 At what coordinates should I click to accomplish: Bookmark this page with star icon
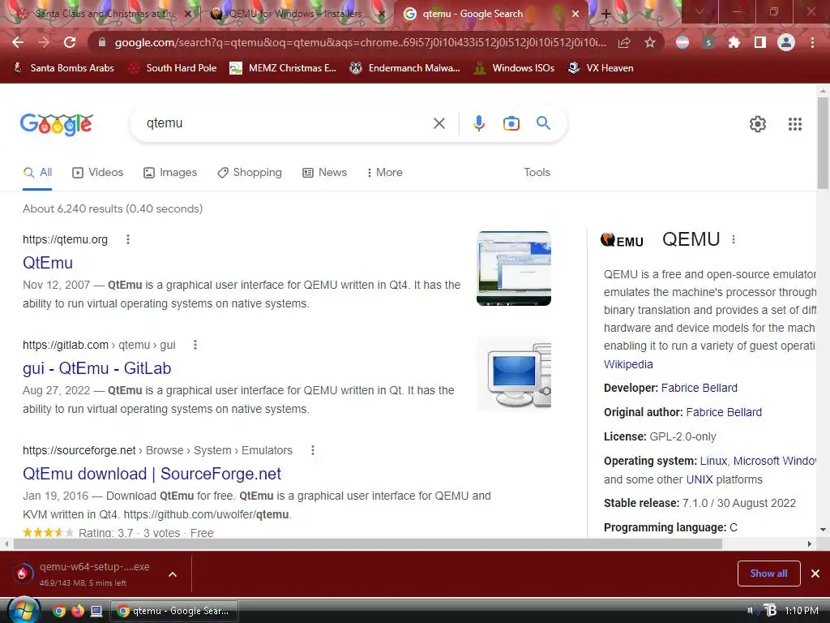[x=650, y=42]
